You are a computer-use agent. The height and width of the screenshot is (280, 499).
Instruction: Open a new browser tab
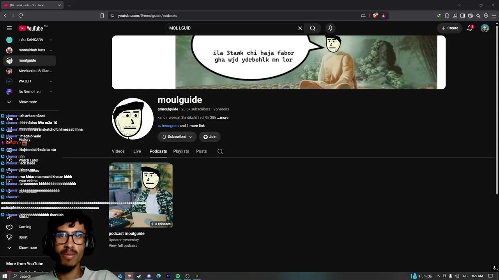[69, 5]
